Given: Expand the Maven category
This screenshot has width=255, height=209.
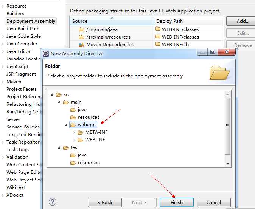Looking at the screenshot, I should (2, 82).
